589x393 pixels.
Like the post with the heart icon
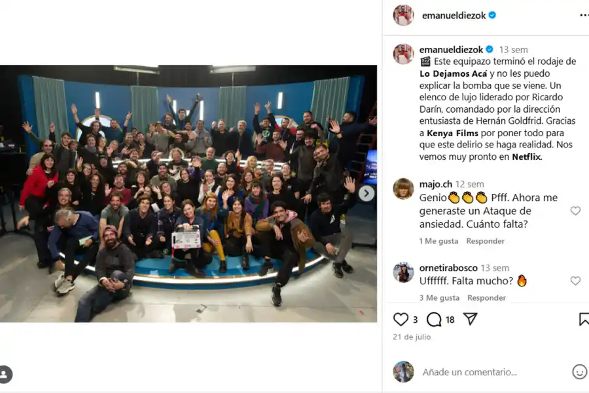pos(401,319)
